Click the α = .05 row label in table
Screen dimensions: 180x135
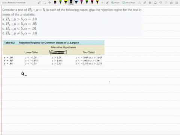8,61
